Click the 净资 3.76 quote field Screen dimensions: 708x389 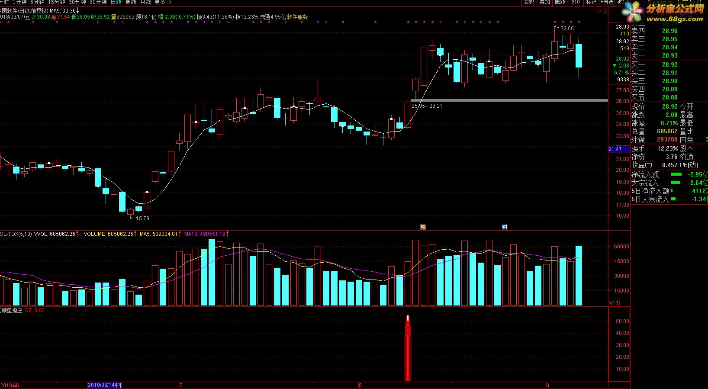pyautogui.click(x=654, y=157)
